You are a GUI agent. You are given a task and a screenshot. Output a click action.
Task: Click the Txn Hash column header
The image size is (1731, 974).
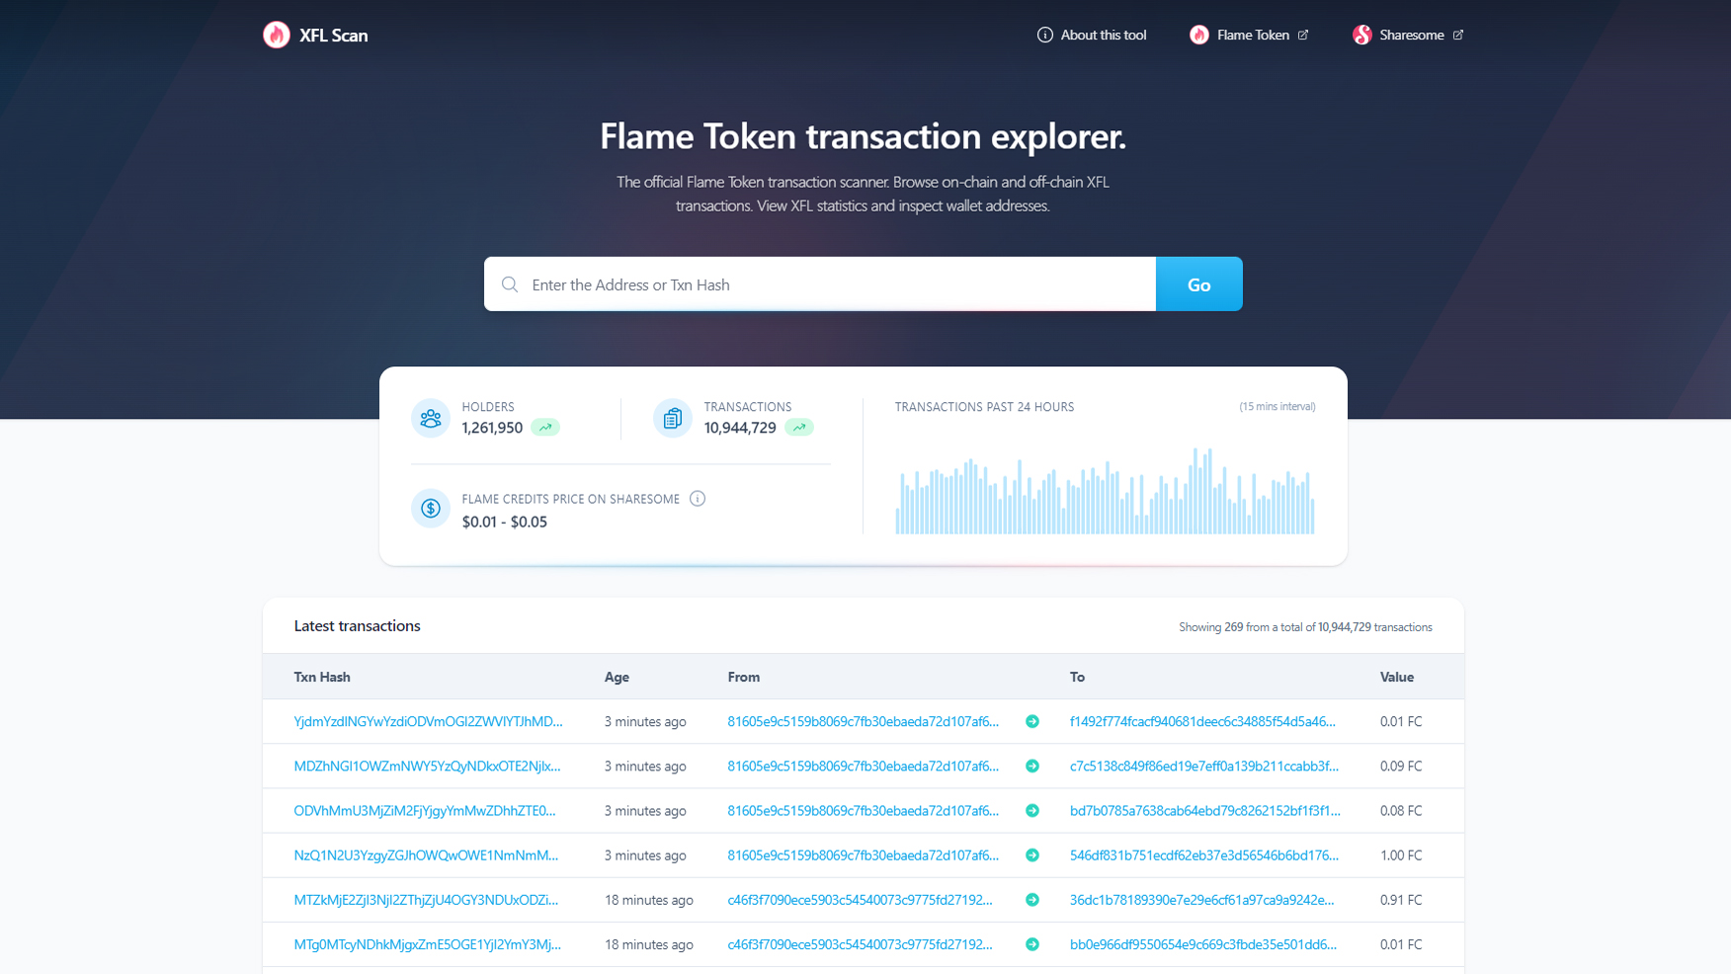322,677
